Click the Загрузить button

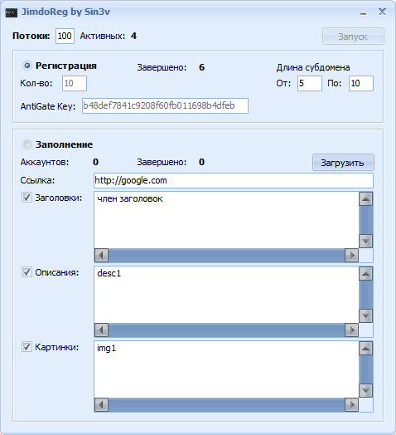tap(343, 163)
